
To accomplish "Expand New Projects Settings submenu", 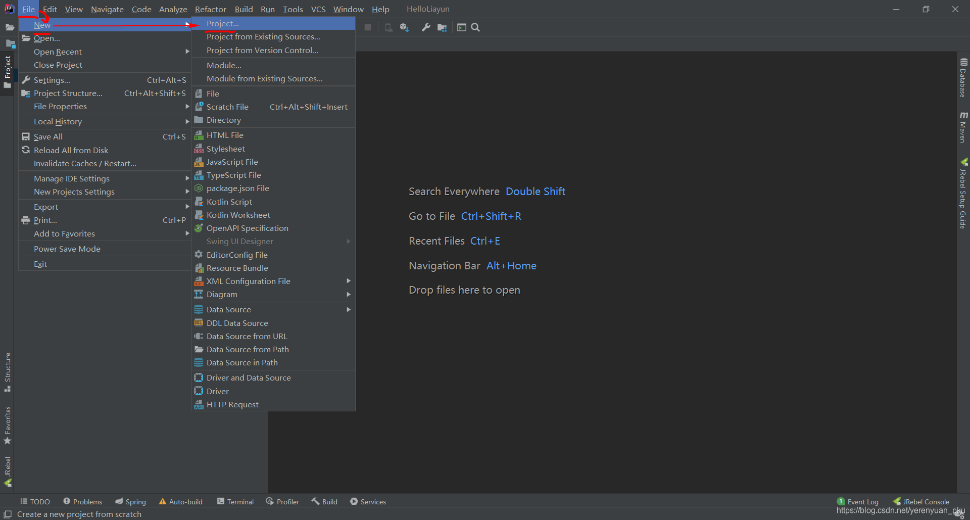I will (x=105, y=192).
